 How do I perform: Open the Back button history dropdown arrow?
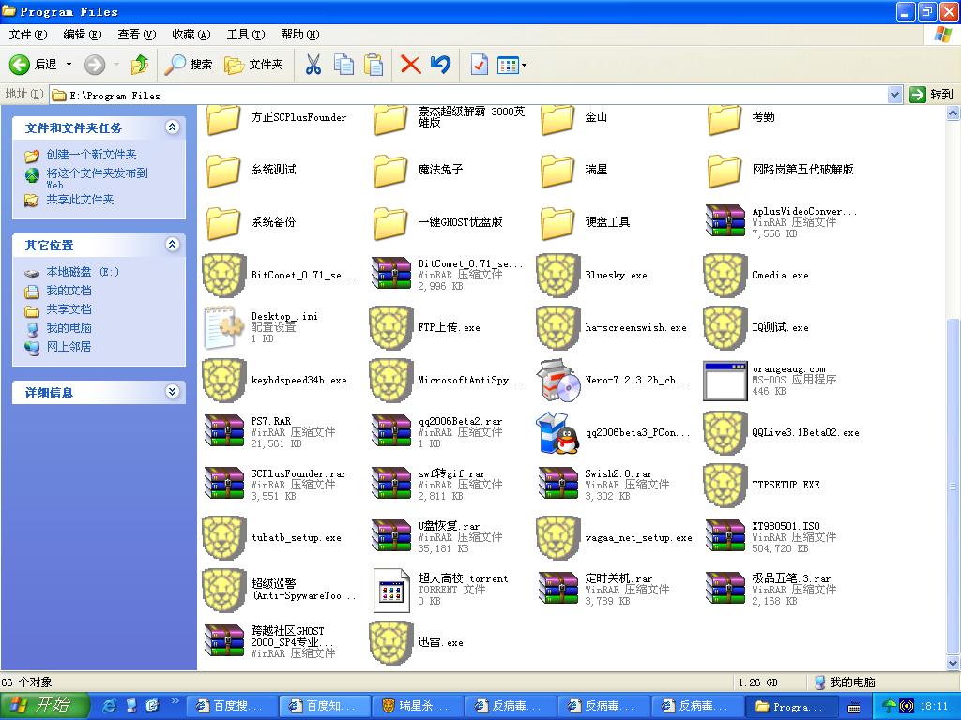(x=69, y=65)
